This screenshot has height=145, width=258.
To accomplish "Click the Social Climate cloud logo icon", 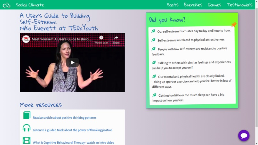I will [x=7, y=5].
